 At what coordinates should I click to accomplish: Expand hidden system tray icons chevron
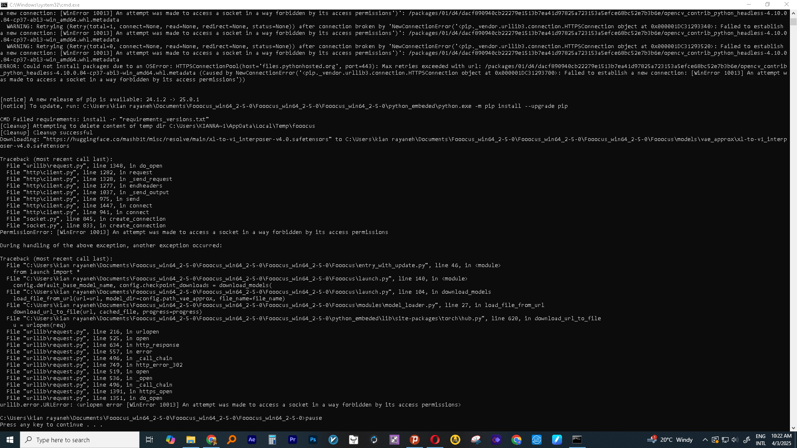[x=705, y=440]
